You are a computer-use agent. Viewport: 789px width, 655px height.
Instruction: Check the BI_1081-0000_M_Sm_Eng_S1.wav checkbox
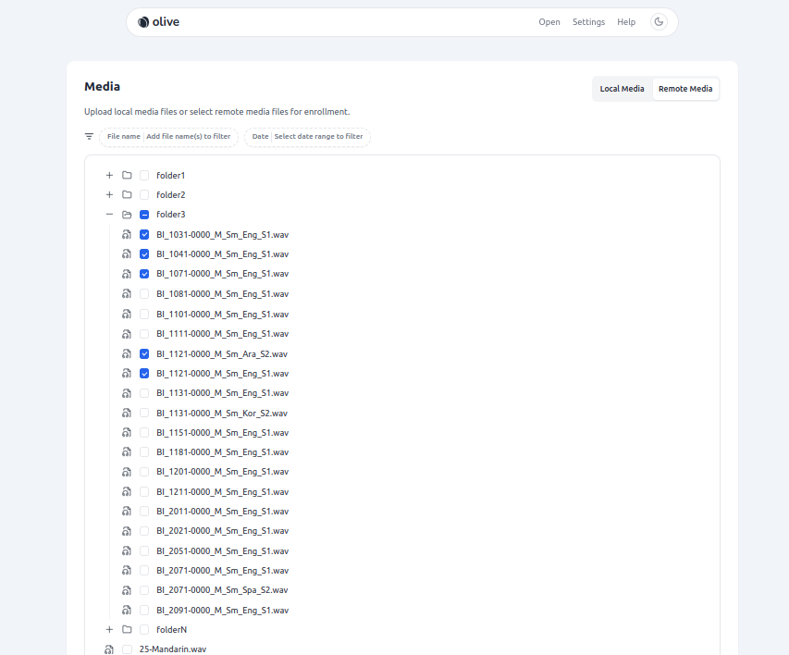pyautogui.click(x=144, y=294)
